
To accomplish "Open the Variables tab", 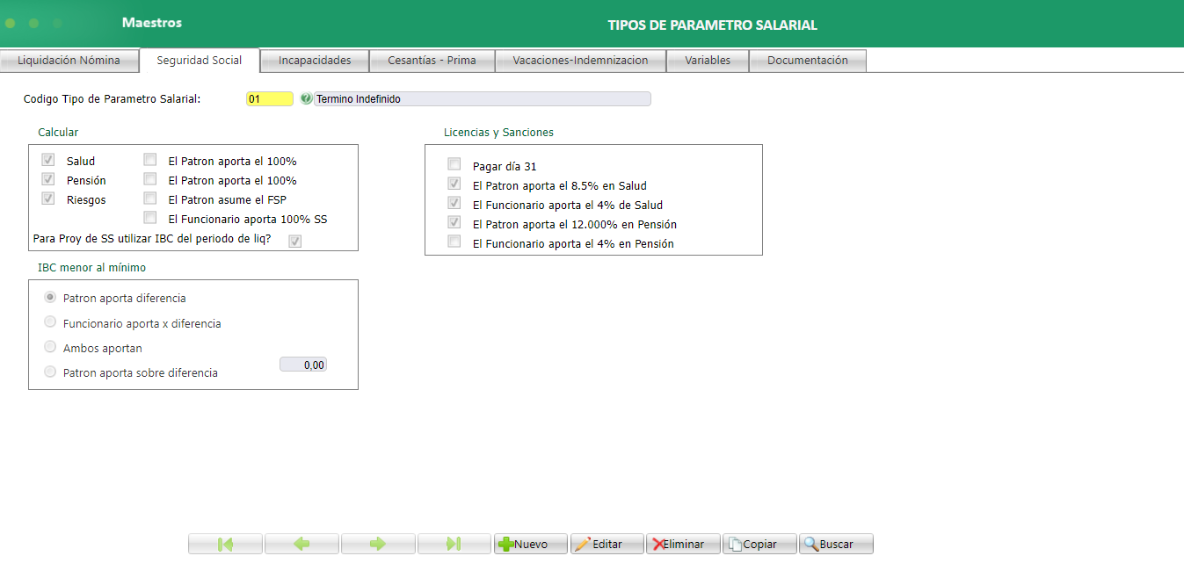I will pos(708,60).
